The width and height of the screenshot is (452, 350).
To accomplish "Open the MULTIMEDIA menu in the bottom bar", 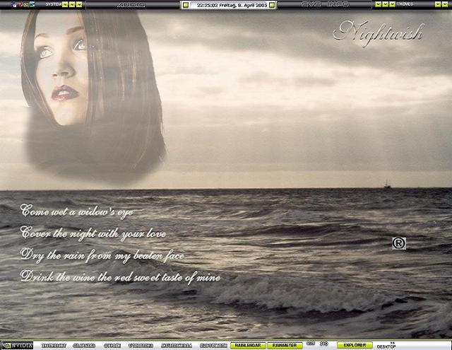I will click(177, 345).
